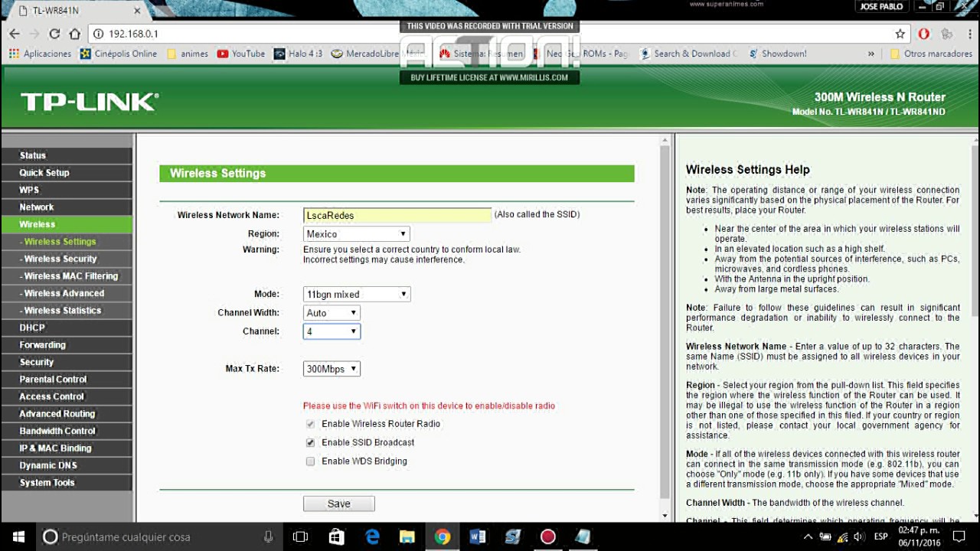The image size is (980, 551).
Task: Open Status menu page
Action: click(x=66, y=155)
